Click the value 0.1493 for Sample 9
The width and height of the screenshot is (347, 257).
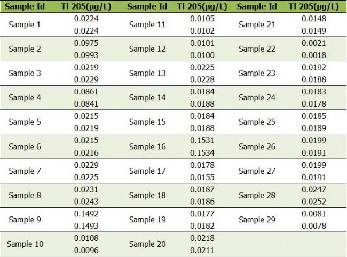tap(86, 226)
